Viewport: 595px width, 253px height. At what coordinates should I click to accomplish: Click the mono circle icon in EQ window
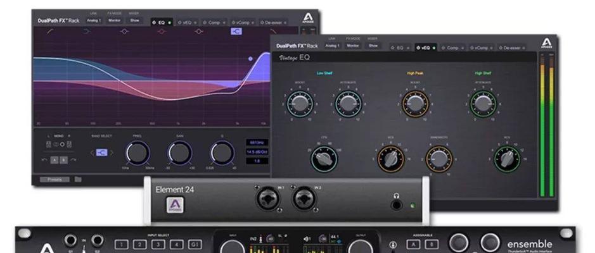tap(62, 144)
